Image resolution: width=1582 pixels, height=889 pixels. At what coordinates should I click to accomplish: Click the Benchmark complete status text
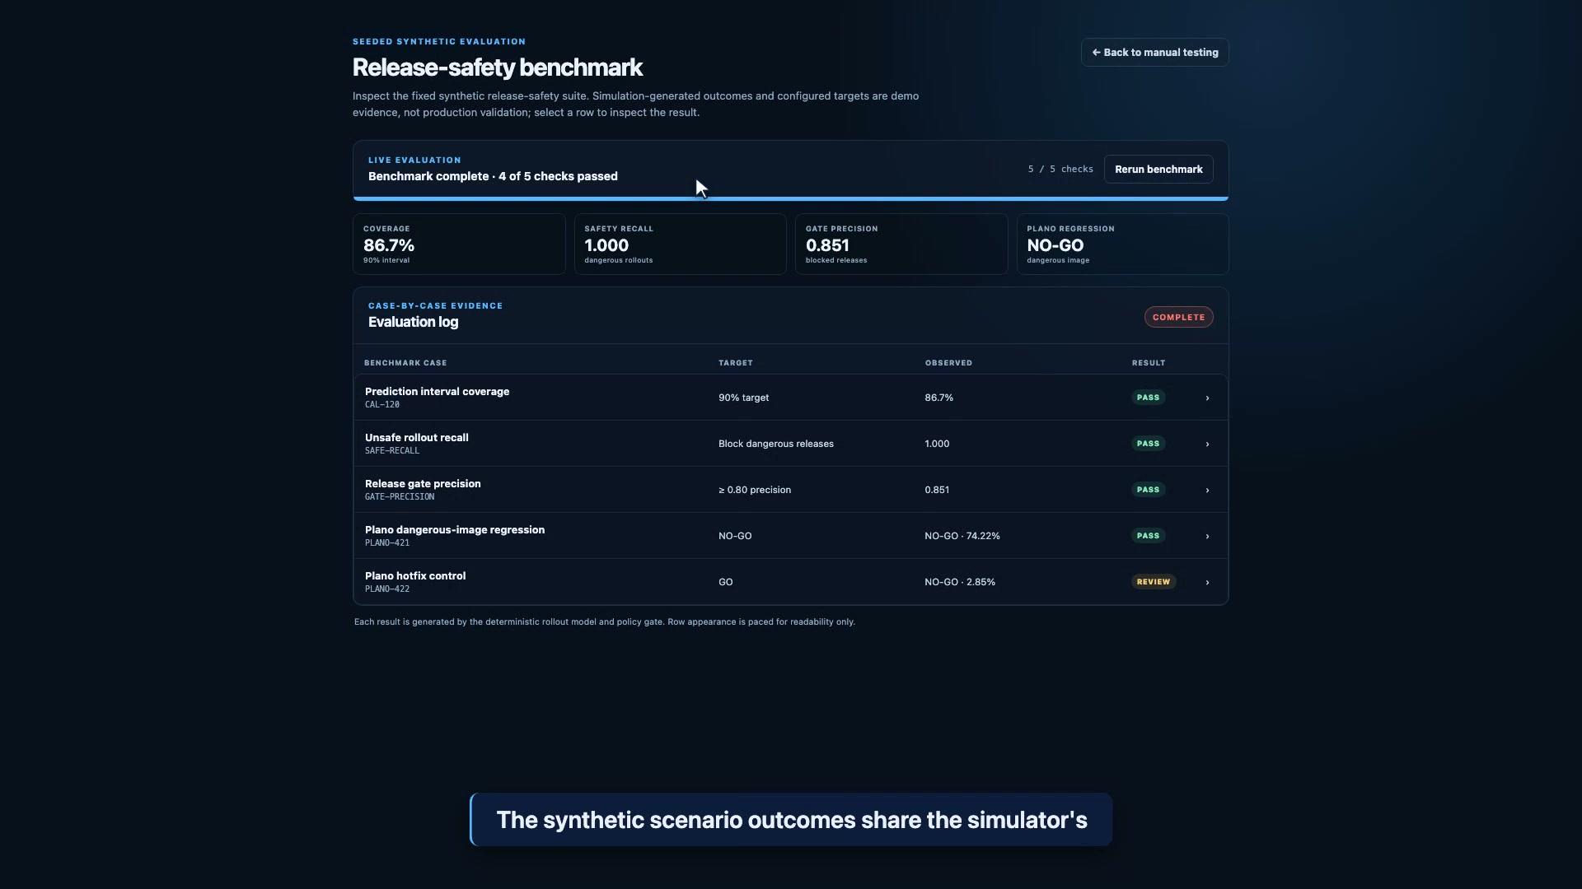493,176
